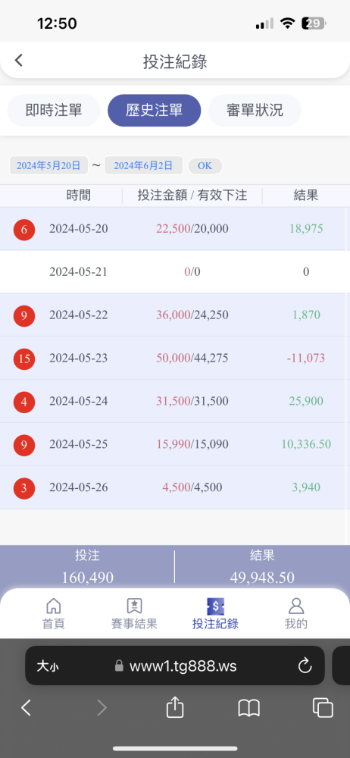Viewport: 350px width, 758px height.
Task: Open the 賽事結果 star icon
Action: (x=134, y=605)
